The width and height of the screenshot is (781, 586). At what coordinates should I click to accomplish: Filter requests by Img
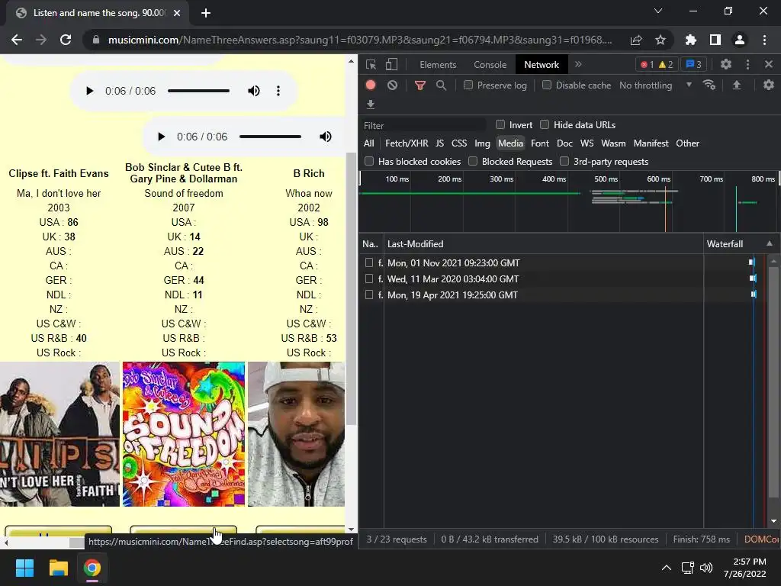[482, 143]
